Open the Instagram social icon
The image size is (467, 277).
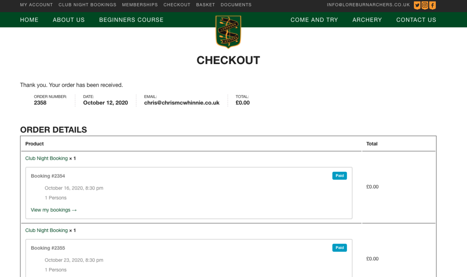(425, 5)
